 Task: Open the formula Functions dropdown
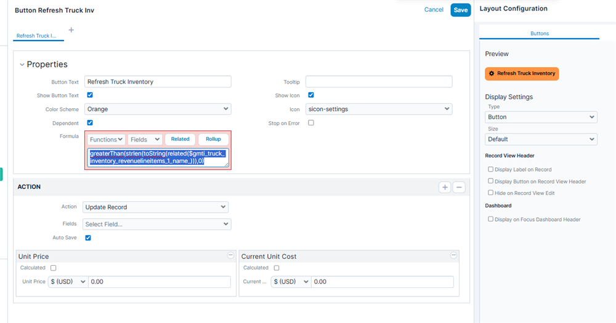click(107, 140)
